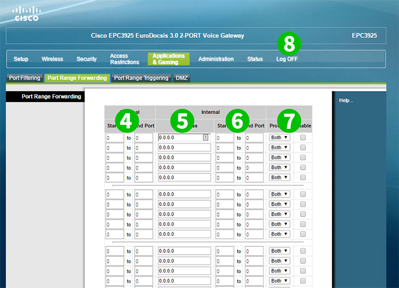Click the 'Internal' column header
Image resolution: width=399 pixels, height=288 pixels.
coord(210,112)
